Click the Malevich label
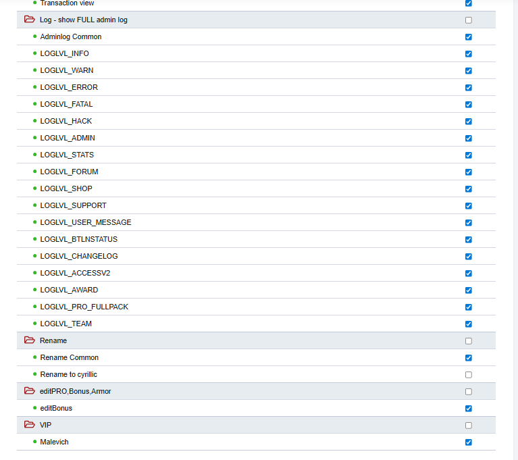 pyautogui.click(x=54, y=442)
